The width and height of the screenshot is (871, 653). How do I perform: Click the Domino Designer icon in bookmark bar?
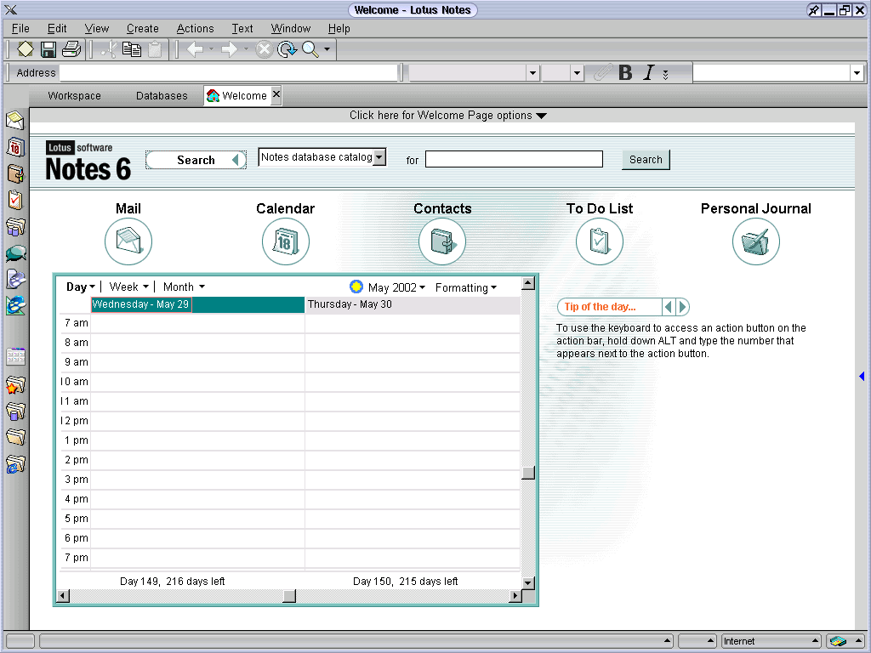pyautogui.click(x=15, y=305)
